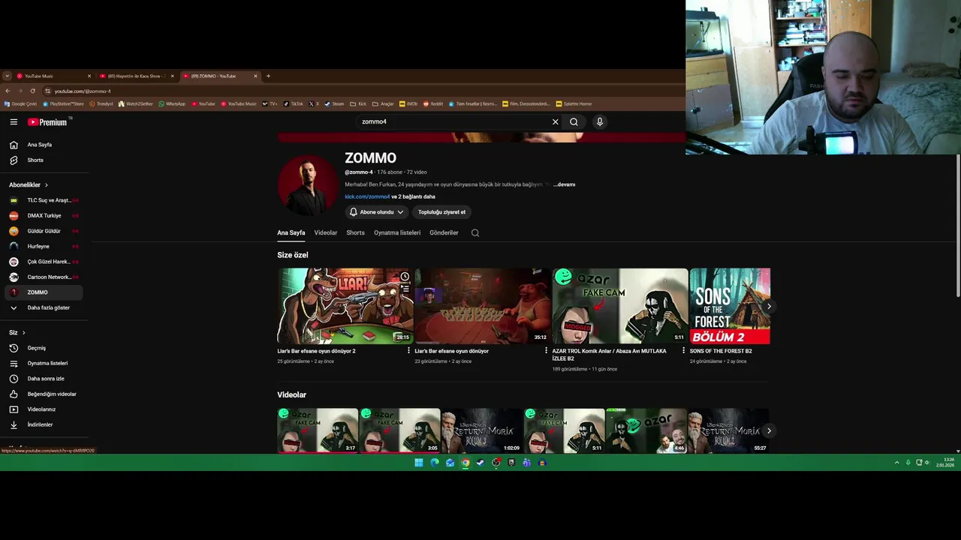Image resolution: width=961 pixels, height=540 pixels.
Task: Click Topluluğu ziyaret et button
Action: pyautogui.click(x=441, y=212)
